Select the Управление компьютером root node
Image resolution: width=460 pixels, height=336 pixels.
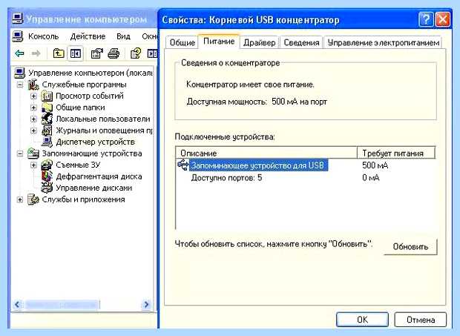coord(91,73)
